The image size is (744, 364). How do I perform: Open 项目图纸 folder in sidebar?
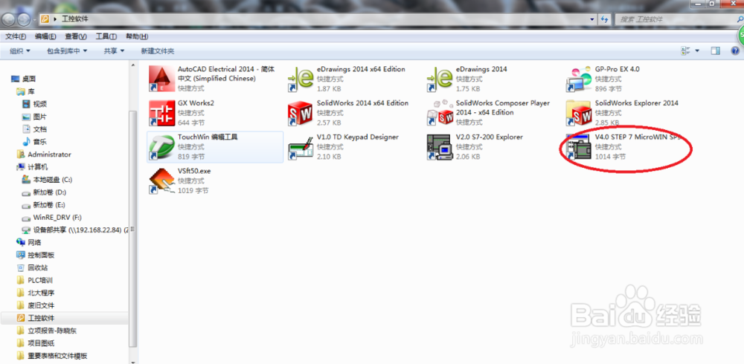pyautogui.click(x=35, y=343)
